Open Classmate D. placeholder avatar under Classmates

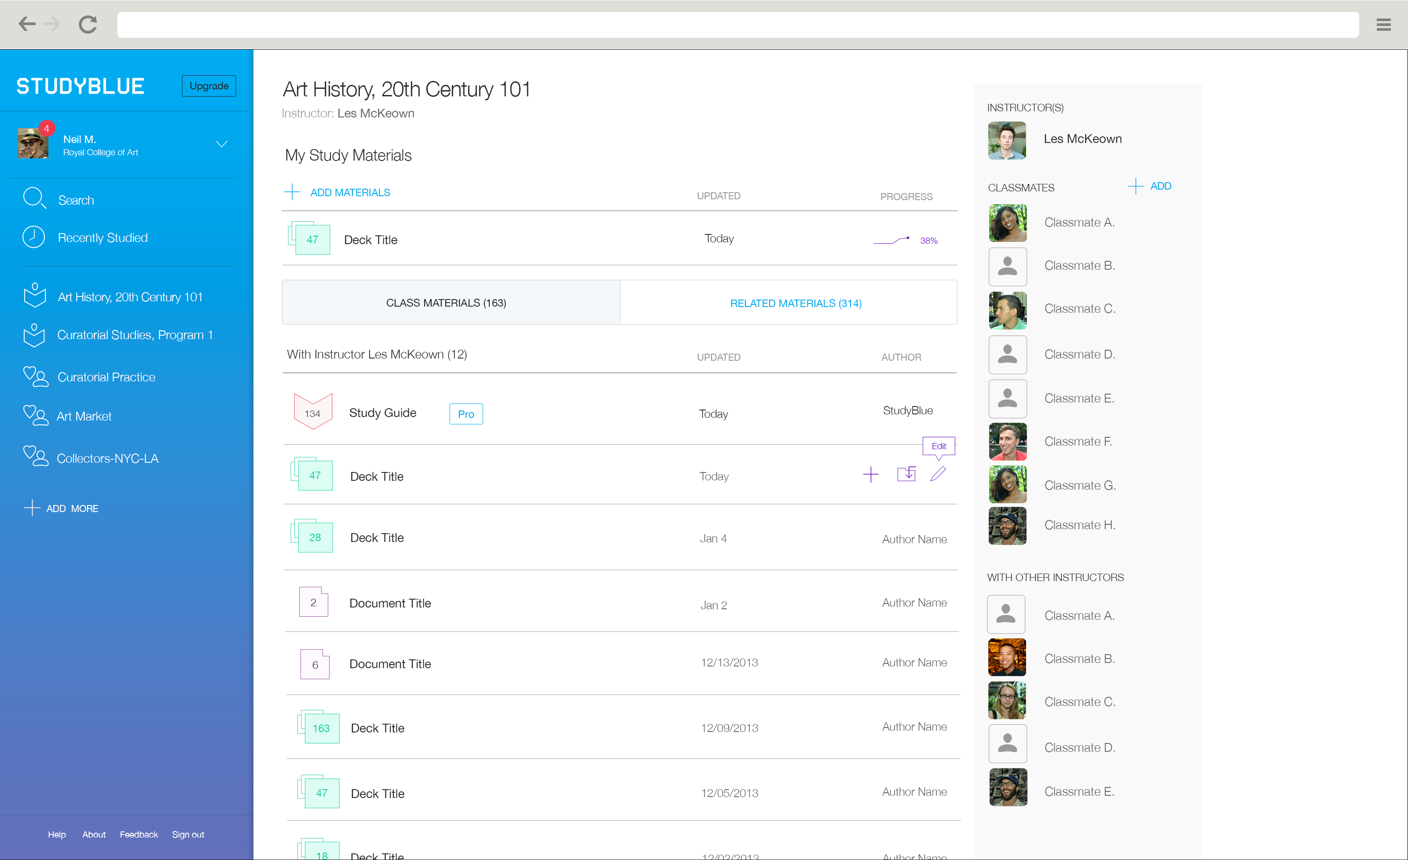[1008, 355]
